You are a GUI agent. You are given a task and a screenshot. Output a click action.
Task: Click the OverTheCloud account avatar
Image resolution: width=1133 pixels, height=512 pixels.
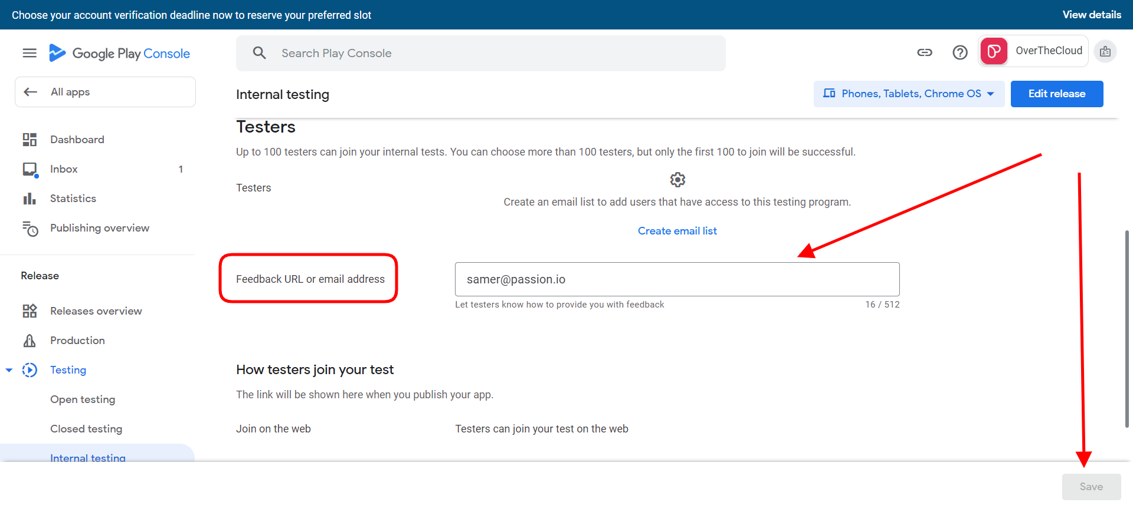click(994, 51)
